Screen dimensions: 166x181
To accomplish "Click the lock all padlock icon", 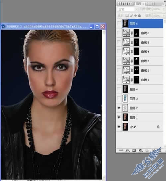I will pos(139,15).
